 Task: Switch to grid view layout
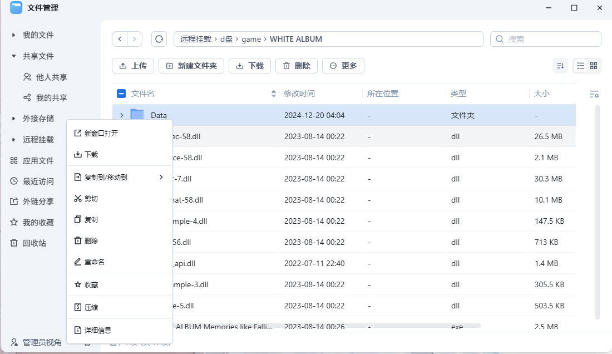click(594, 66)
